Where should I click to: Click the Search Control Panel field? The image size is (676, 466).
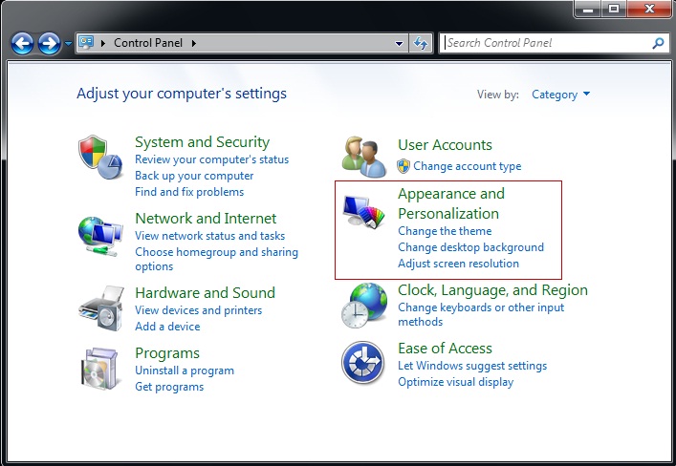coord(545,43)
